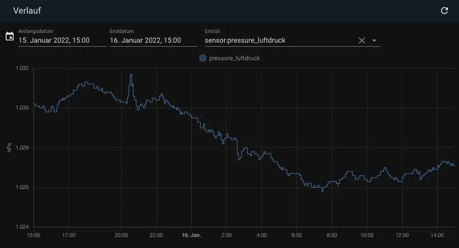This screenshot has width=459, height=248.
Task: Click the 1.026 value on the y-axis
Action: [22, 187]
